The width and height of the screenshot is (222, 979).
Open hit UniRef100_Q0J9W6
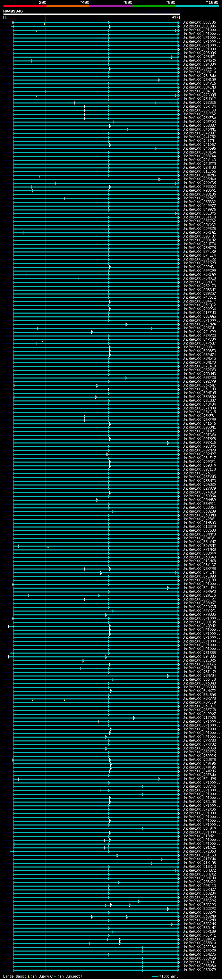pyautogui.click(x=199, y=26)
